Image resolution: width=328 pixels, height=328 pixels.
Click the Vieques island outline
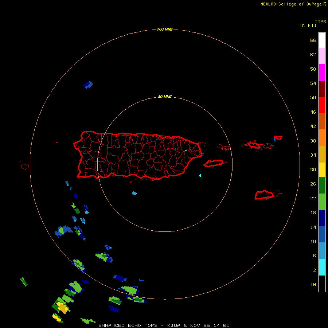pos(215,163)
